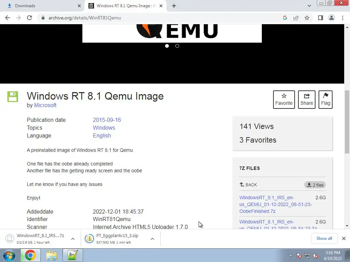
Task: Click the scrollbar down arrow
Action: tap(347, 226)
